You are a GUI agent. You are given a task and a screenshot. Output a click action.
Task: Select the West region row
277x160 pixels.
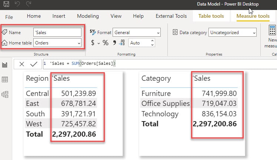pos(61,124)
